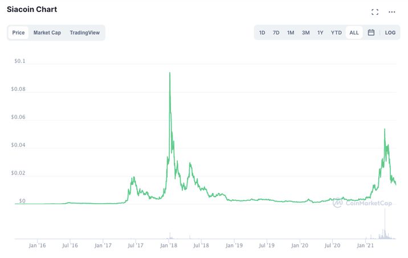
Task: Click the Siacoin Chart heading
Action: 32,9
